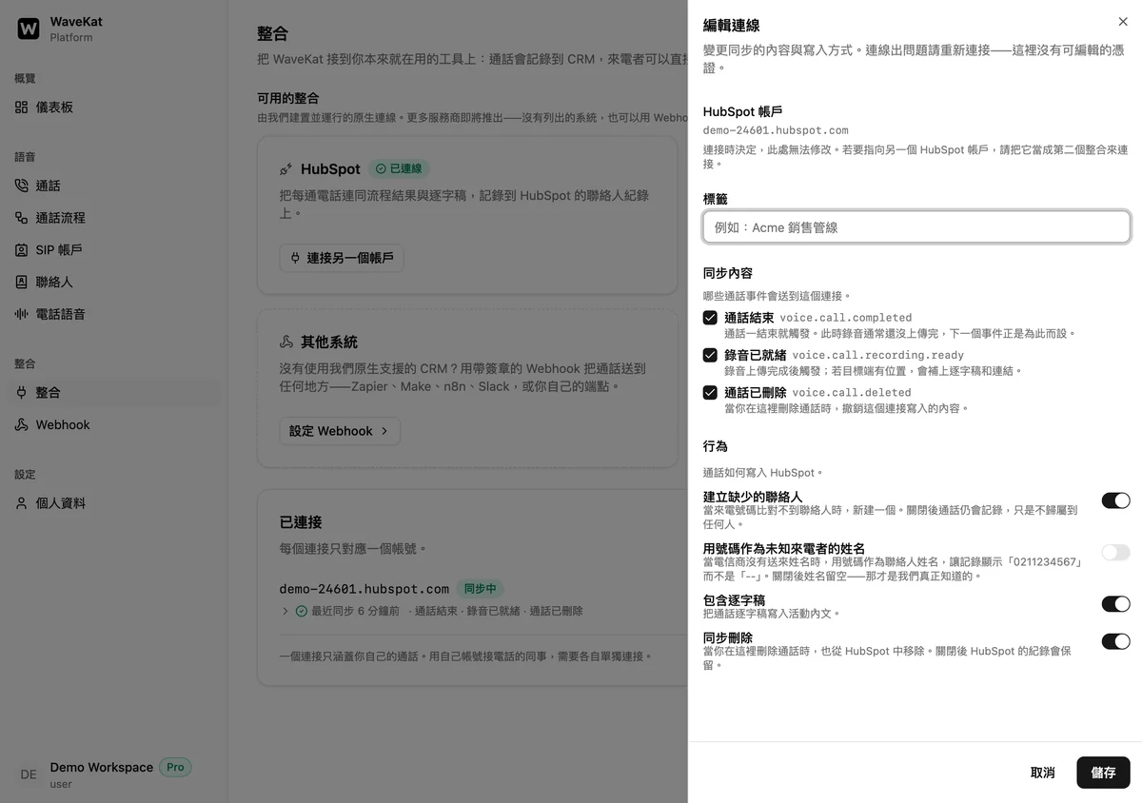1142x803 pixels.
Task: Open 個人資料 settings in sidebar
Action: pyautogui.click(x=113, y=503)
